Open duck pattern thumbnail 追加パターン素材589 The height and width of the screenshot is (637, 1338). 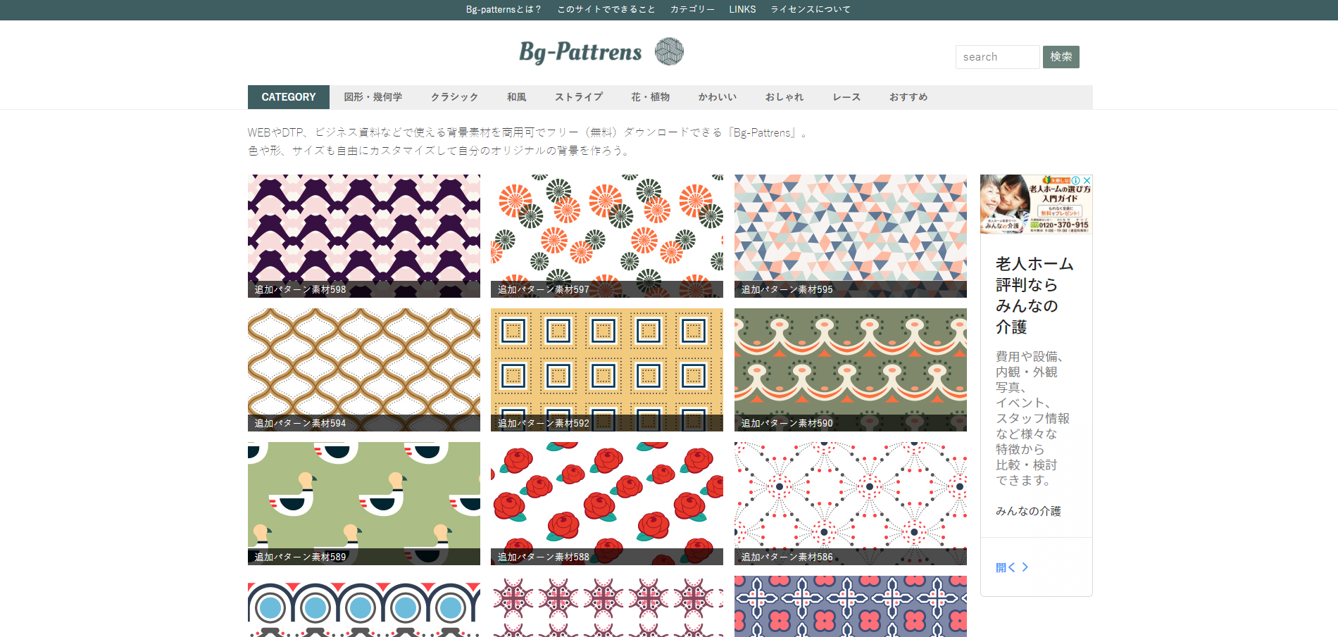point(364,503)
